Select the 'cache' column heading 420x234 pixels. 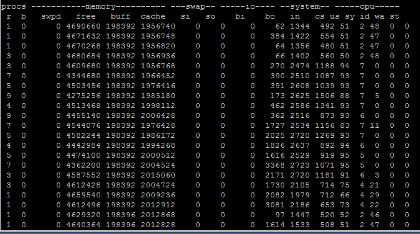tap(153, 16)
